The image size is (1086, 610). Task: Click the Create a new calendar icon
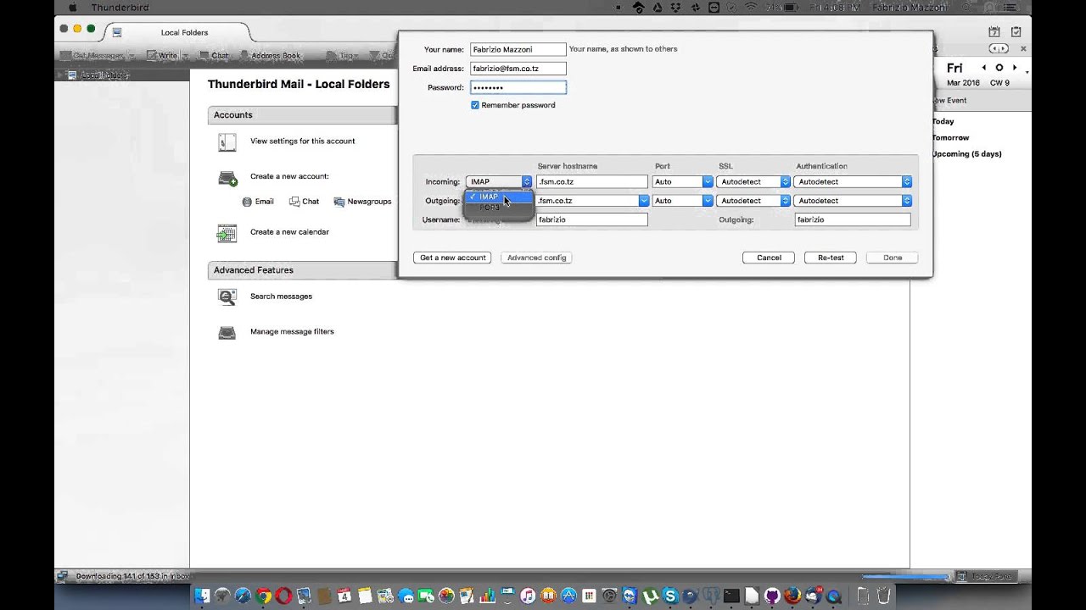(227, 233)
